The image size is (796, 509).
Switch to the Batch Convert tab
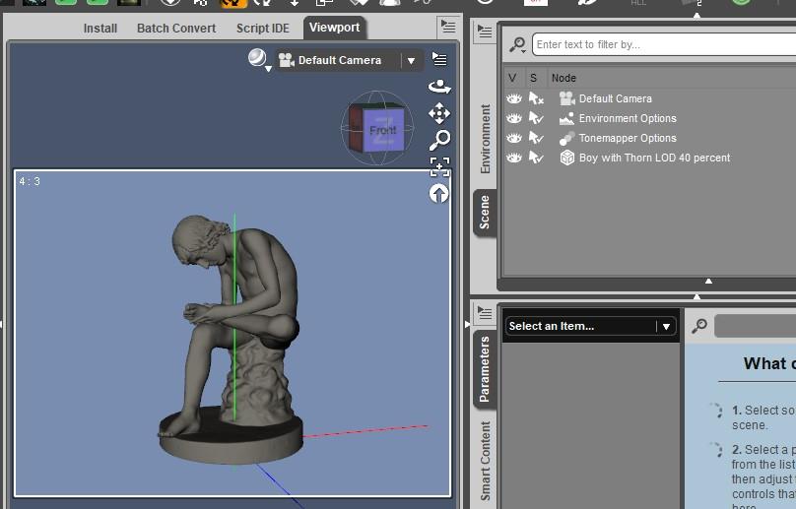[176, 29]
